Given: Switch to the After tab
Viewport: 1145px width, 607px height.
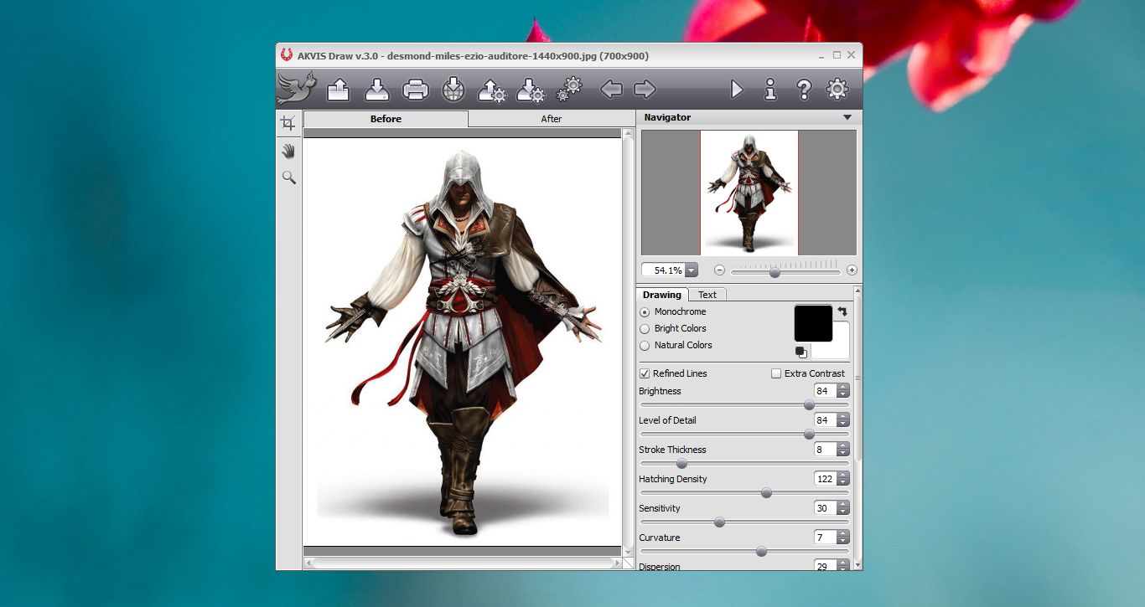Looking at the screenshot, I should tap(551, 119).
